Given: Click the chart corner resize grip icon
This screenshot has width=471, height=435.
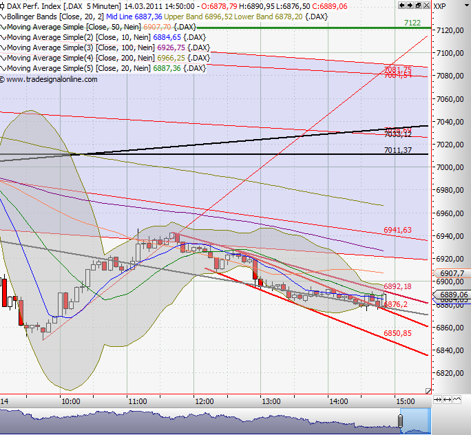Looking at the screenshot, I should 428,391.
